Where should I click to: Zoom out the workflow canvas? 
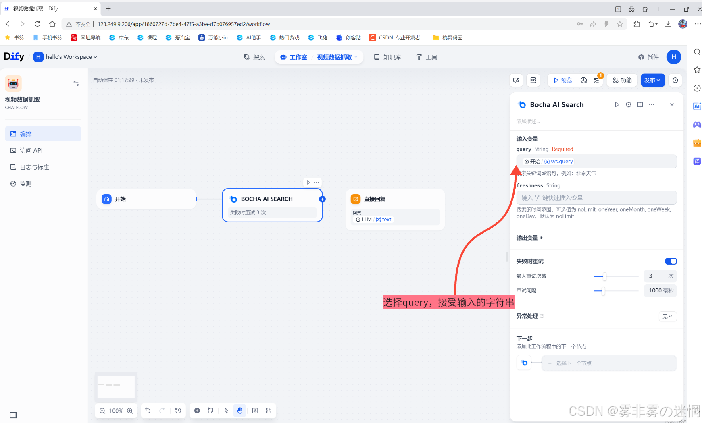(x=102, y=411)
